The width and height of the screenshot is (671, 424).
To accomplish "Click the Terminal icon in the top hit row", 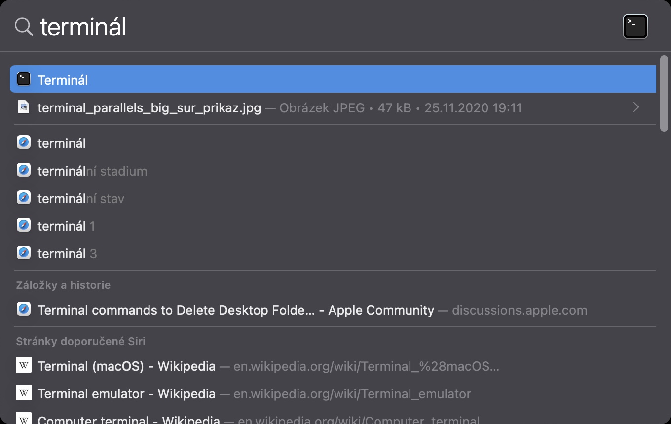I will (24, 79).
